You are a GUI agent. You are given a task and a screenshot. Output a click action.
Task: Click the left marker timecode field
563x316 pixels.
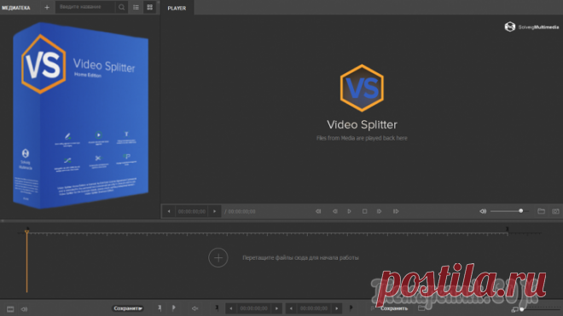[254, 308]
